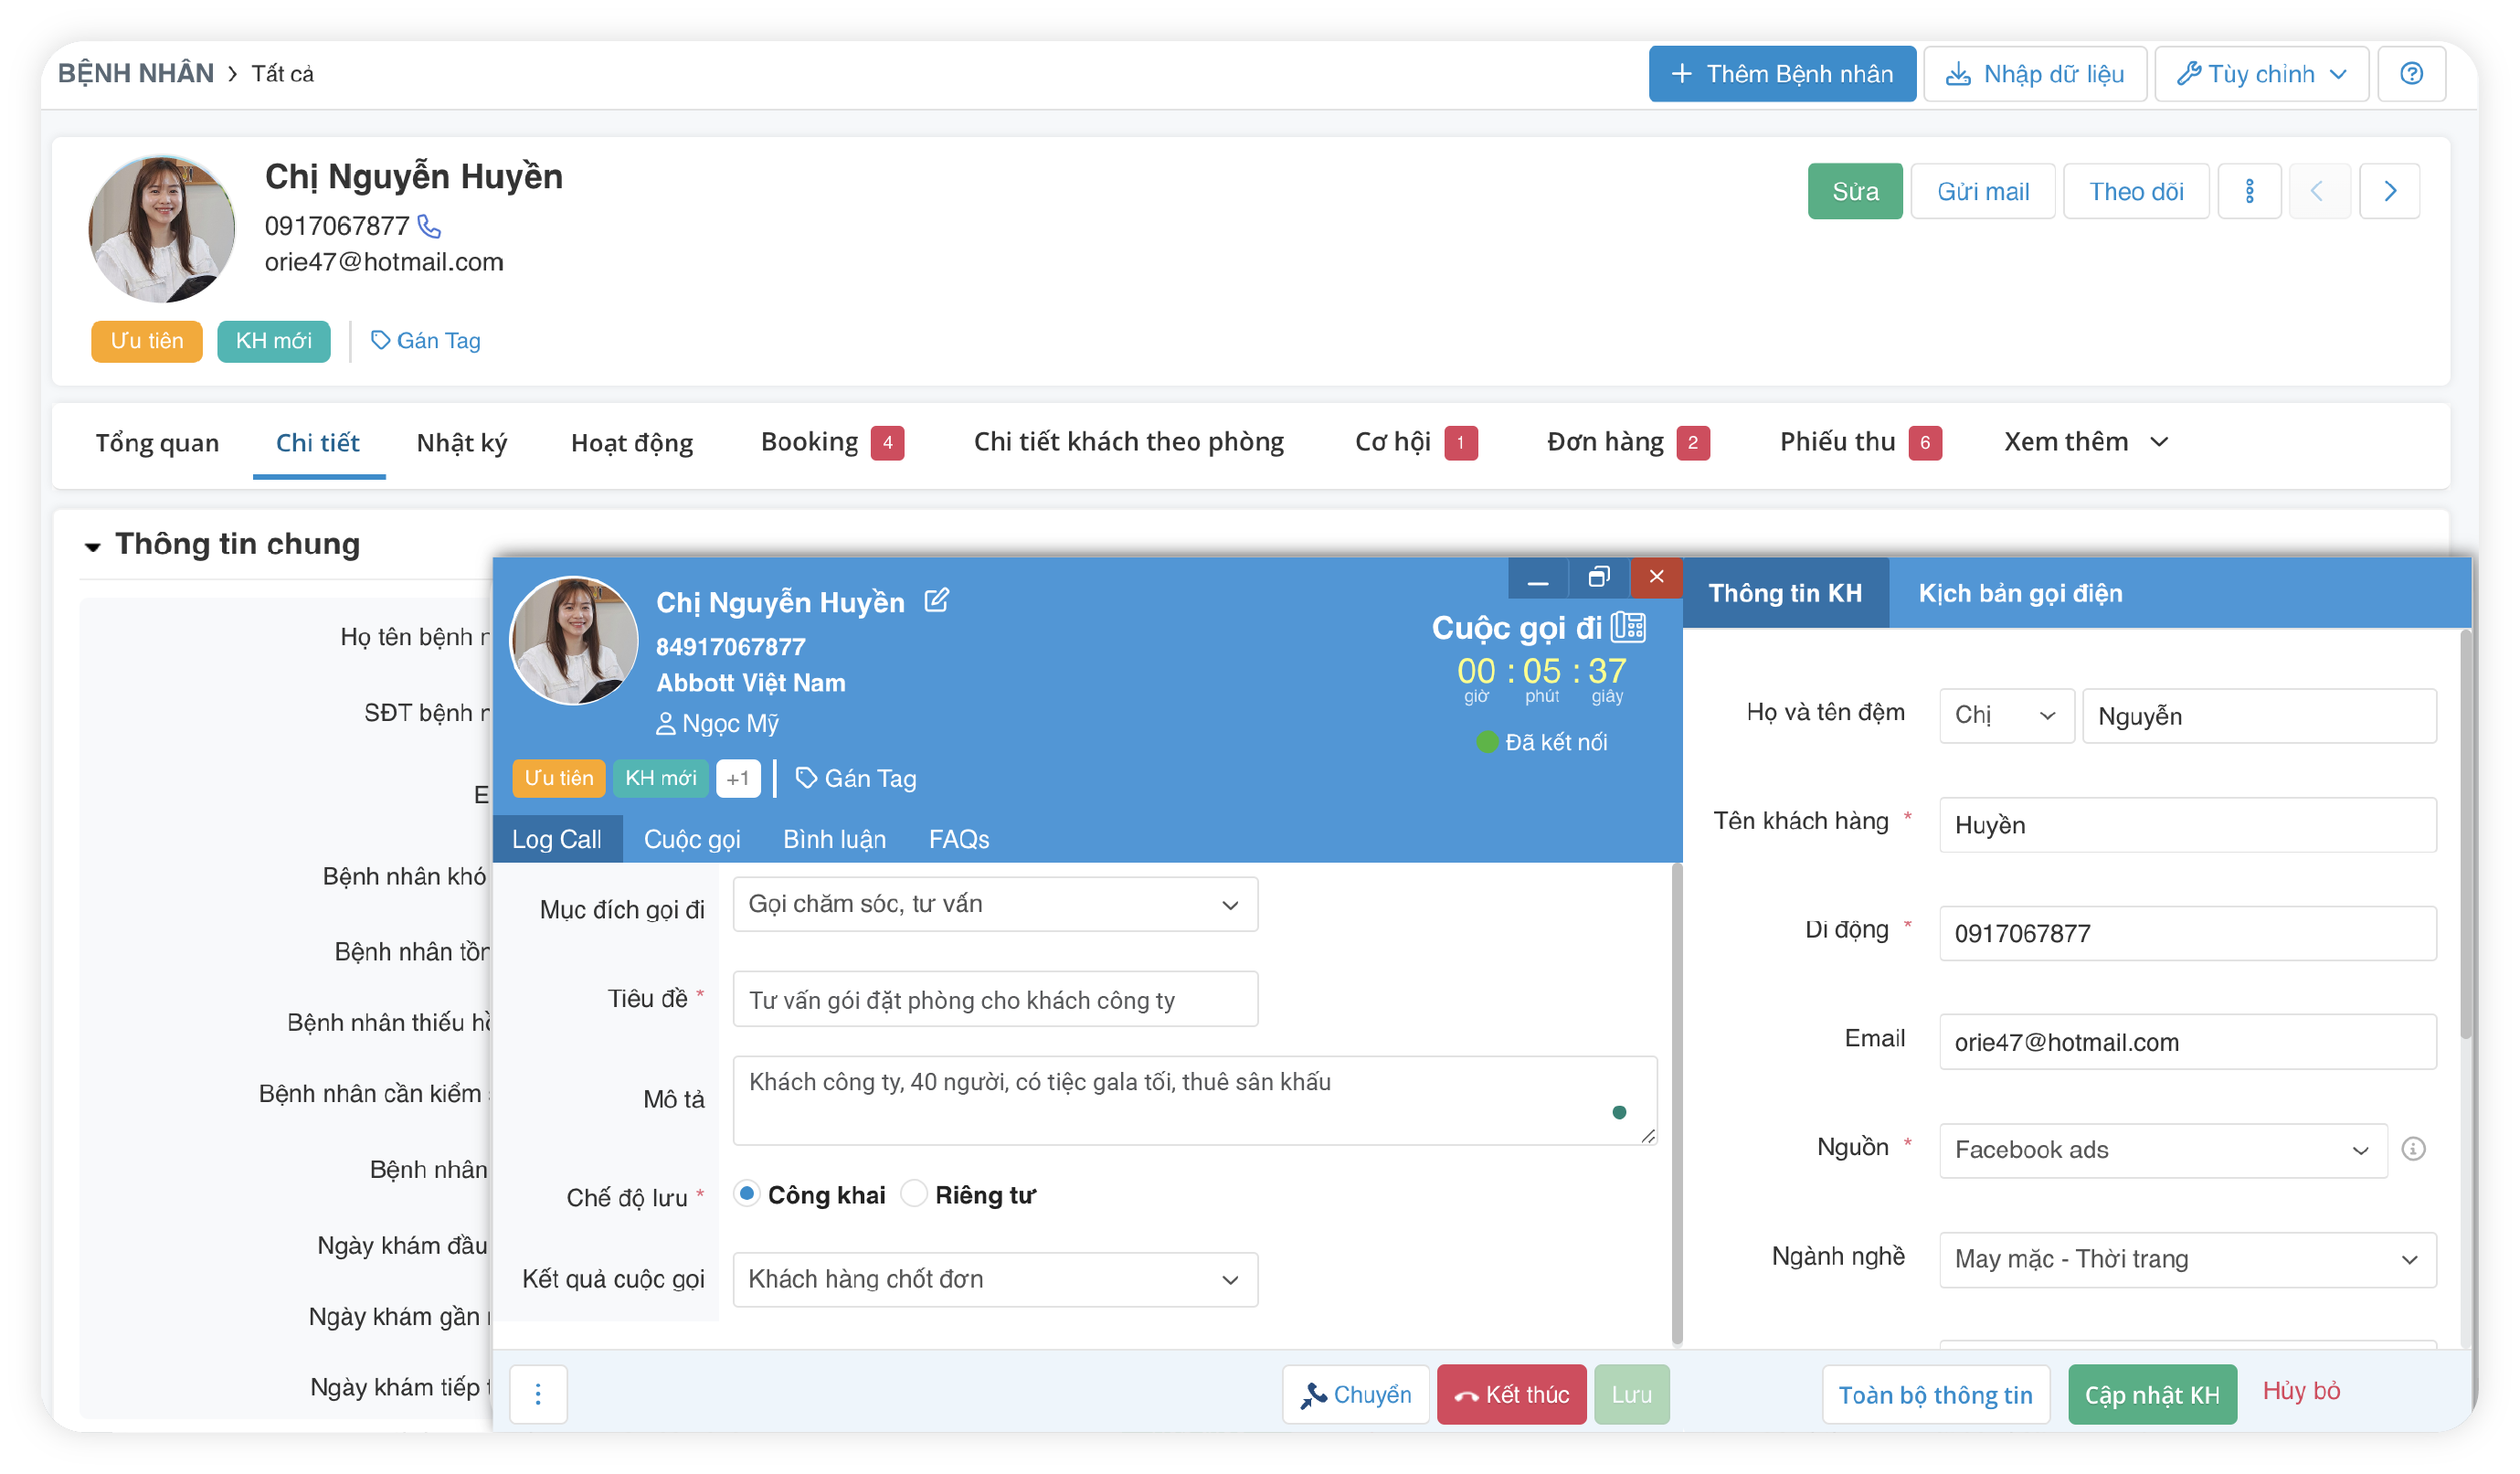The height and width of the screenshot is (1474, 2520).
Task: Click Gán Tag in the call popup
Action: [856, 778]
